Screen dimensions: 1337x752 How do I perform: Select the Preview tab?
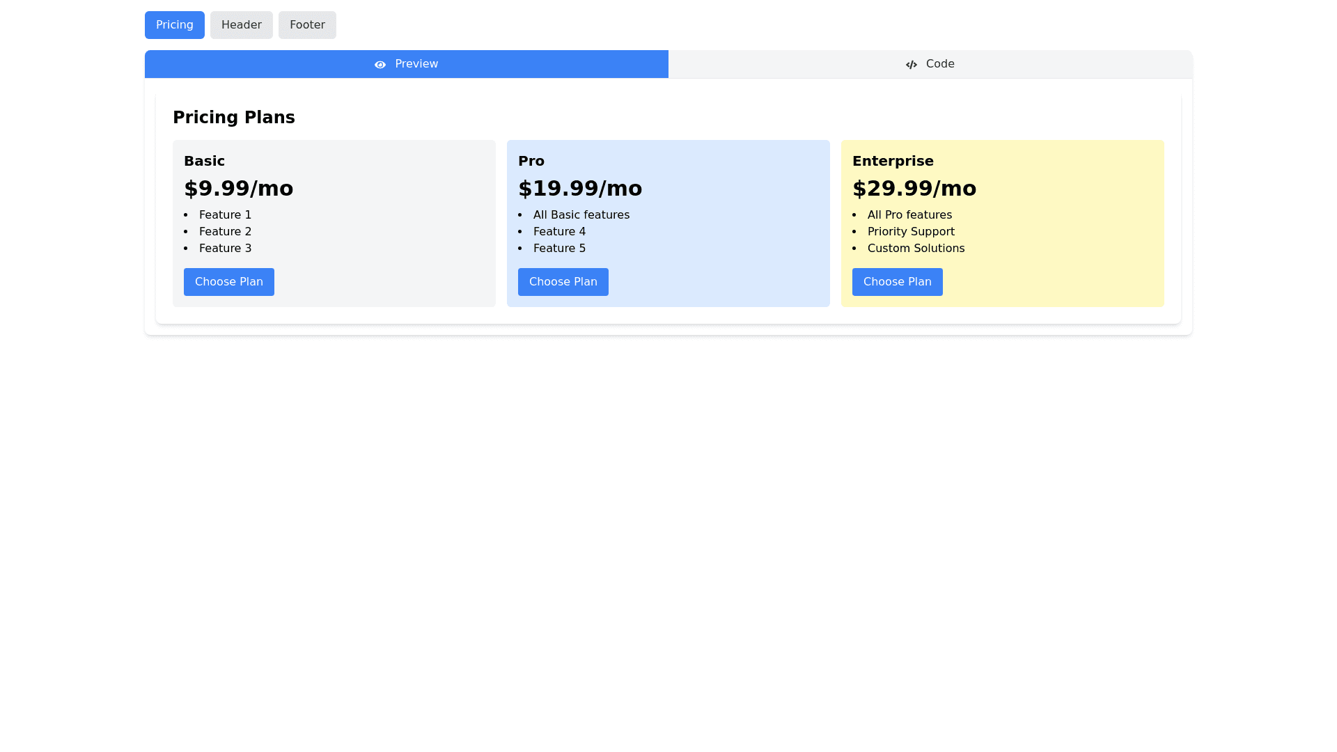click(x=406, y=64)
